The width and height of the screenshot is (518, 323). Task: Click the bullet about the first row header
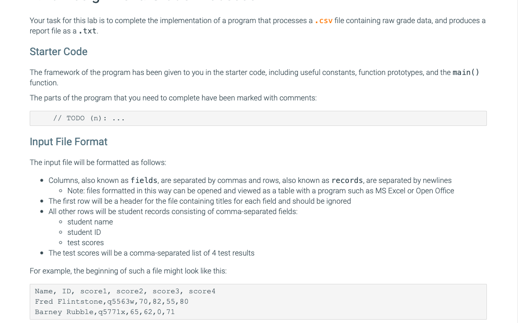point(199,201)
